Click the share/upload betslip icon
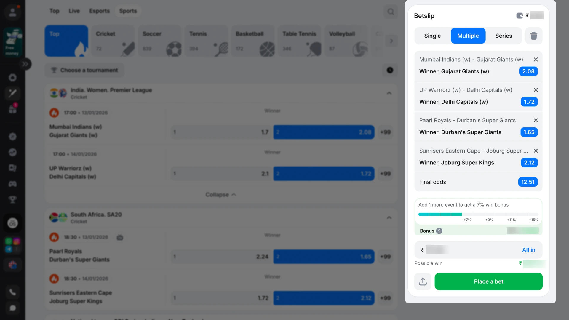 tap(423, 281)
